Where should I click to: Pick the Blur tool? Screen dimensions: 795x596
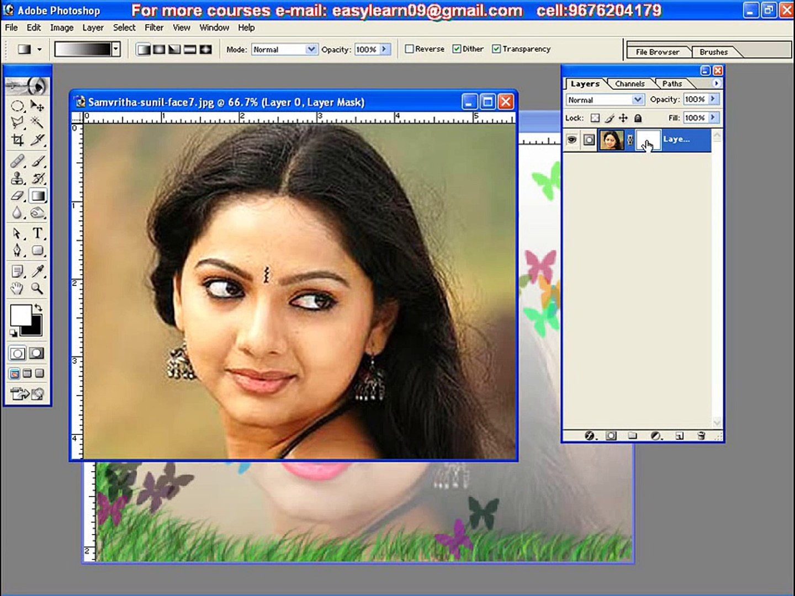pyautogui.click(x=18, y=213)
